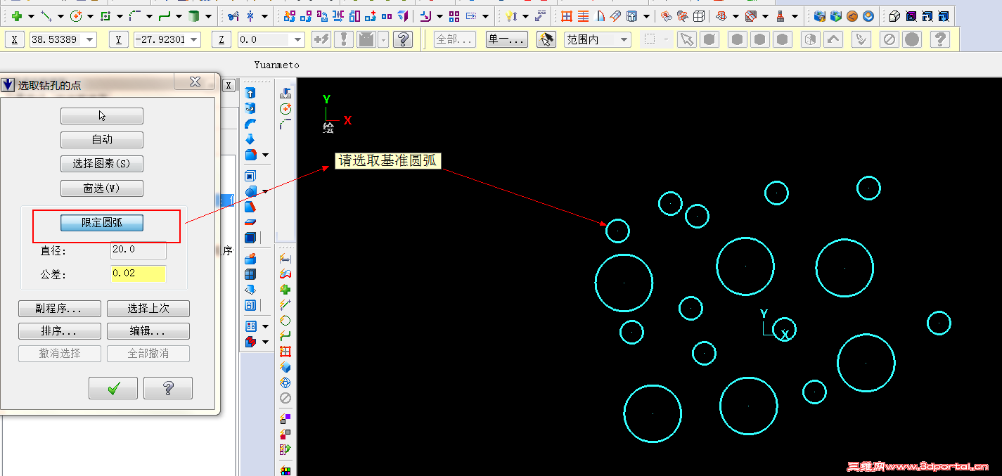The width and height of the screenshot is (1002, 476).
Task: Click the 自动 button in drill dialog
Action: point(102,140)
